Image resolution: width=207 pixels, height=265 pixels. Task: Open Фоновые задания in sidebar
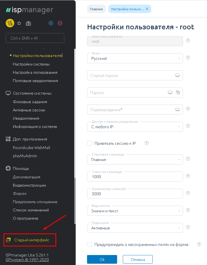30,102
